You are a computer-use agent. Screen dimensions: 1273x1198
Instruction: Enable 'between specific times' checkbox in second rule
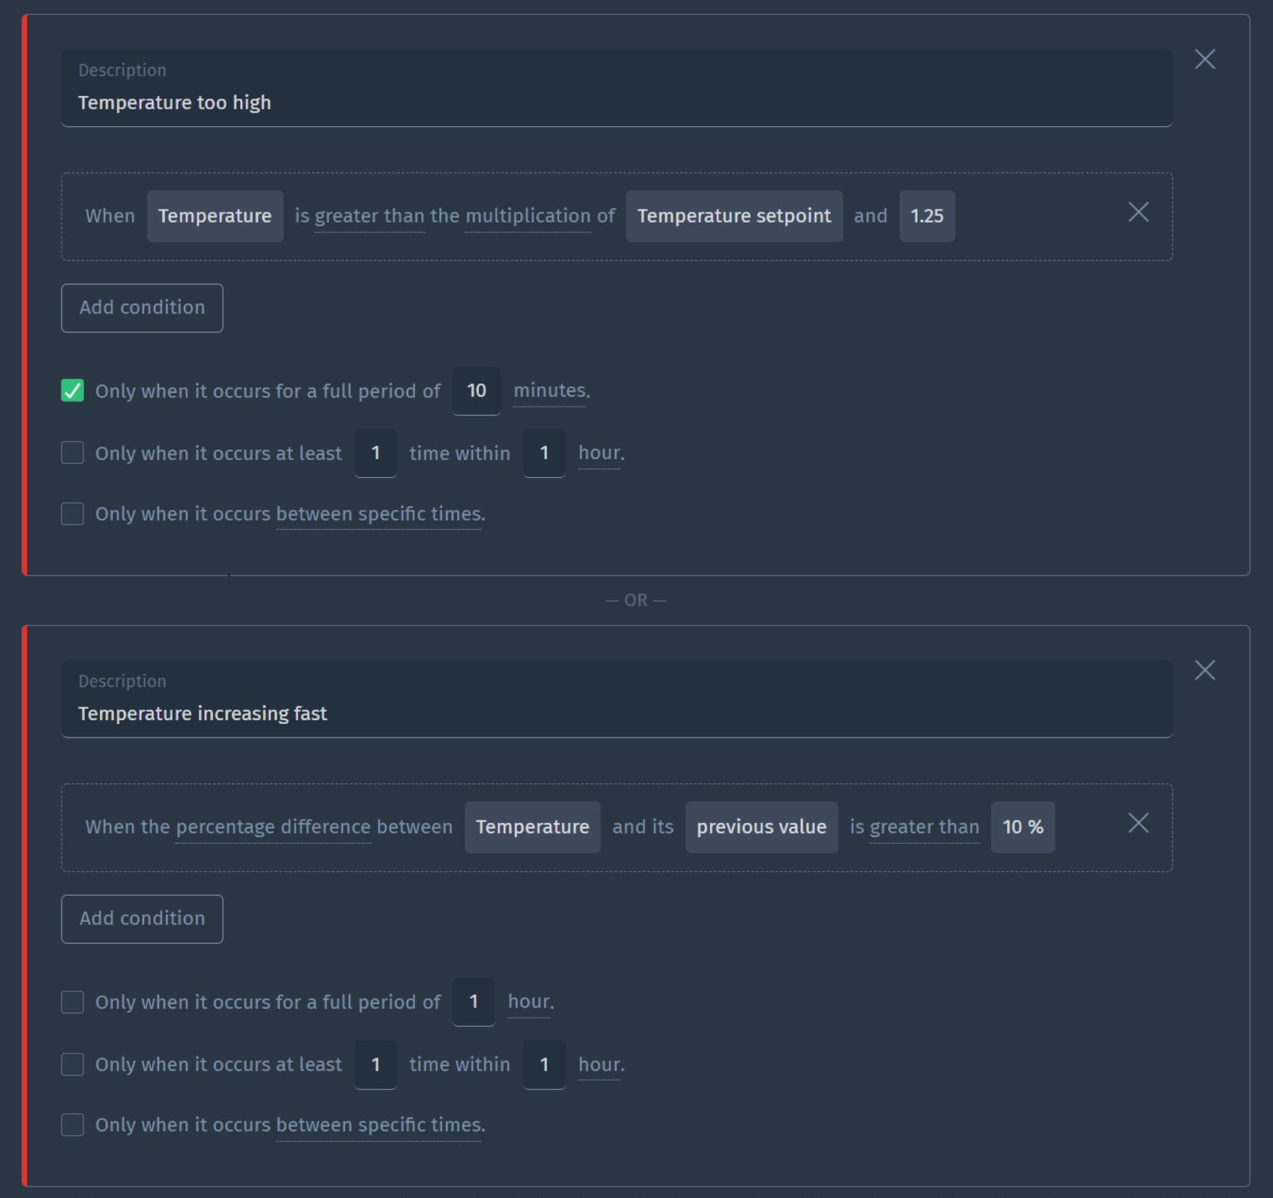(x=73, y=1124)
